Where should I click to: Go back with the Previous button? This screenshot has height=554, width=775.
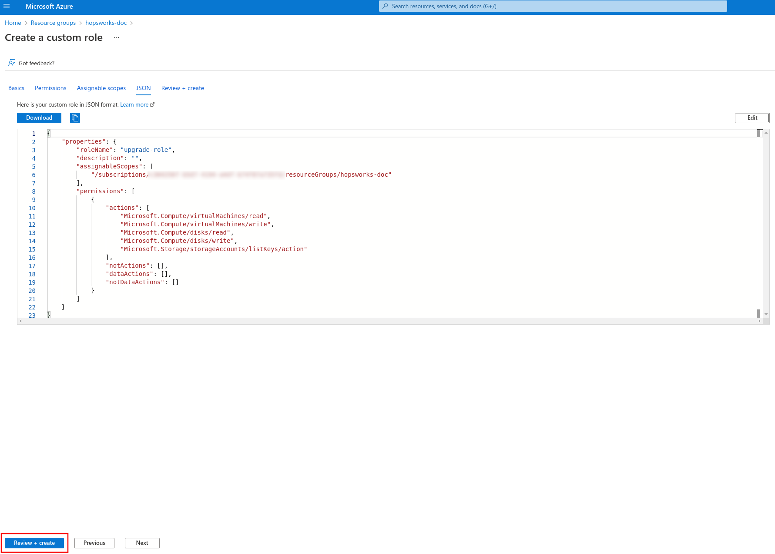pyautogui.click(x=94, y=543)
